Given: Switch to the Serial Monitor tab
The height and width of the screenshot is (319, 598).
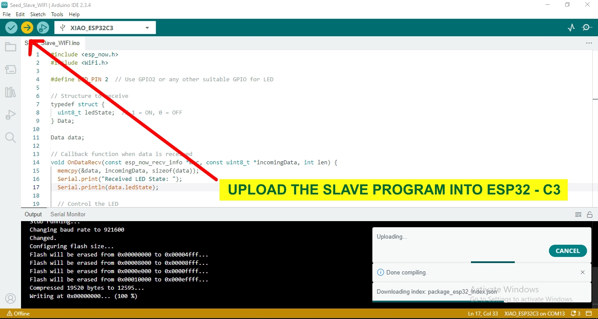Looking at the screenshot, I should click(x=68, y=214).
